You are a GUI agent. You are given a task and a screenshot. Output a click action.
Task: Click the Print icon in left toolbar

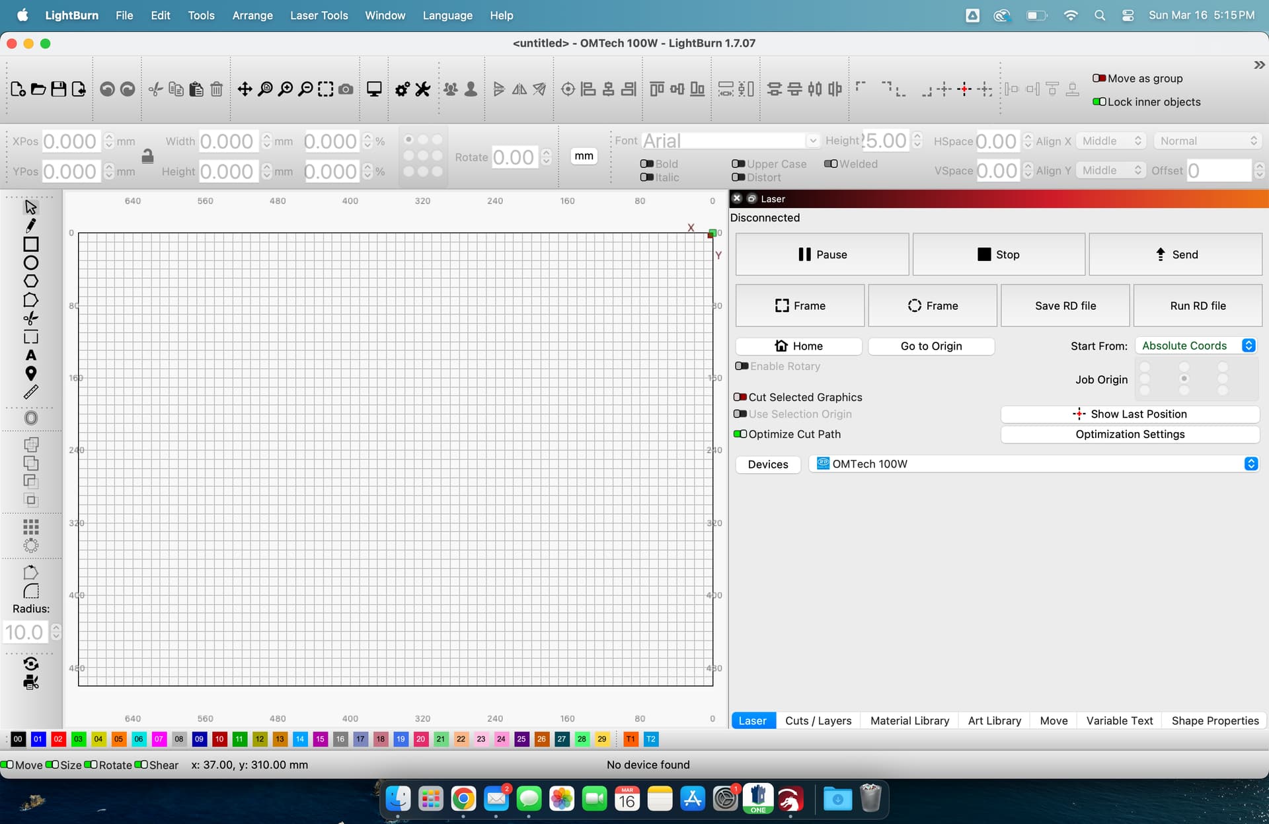[30, 682]
